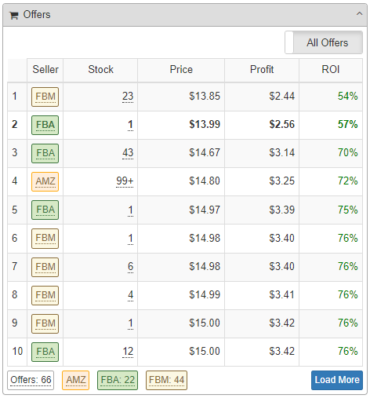Screen dimensions: 370x398
Task: Click the FBA badge in row 2
Action: (45, 125)
